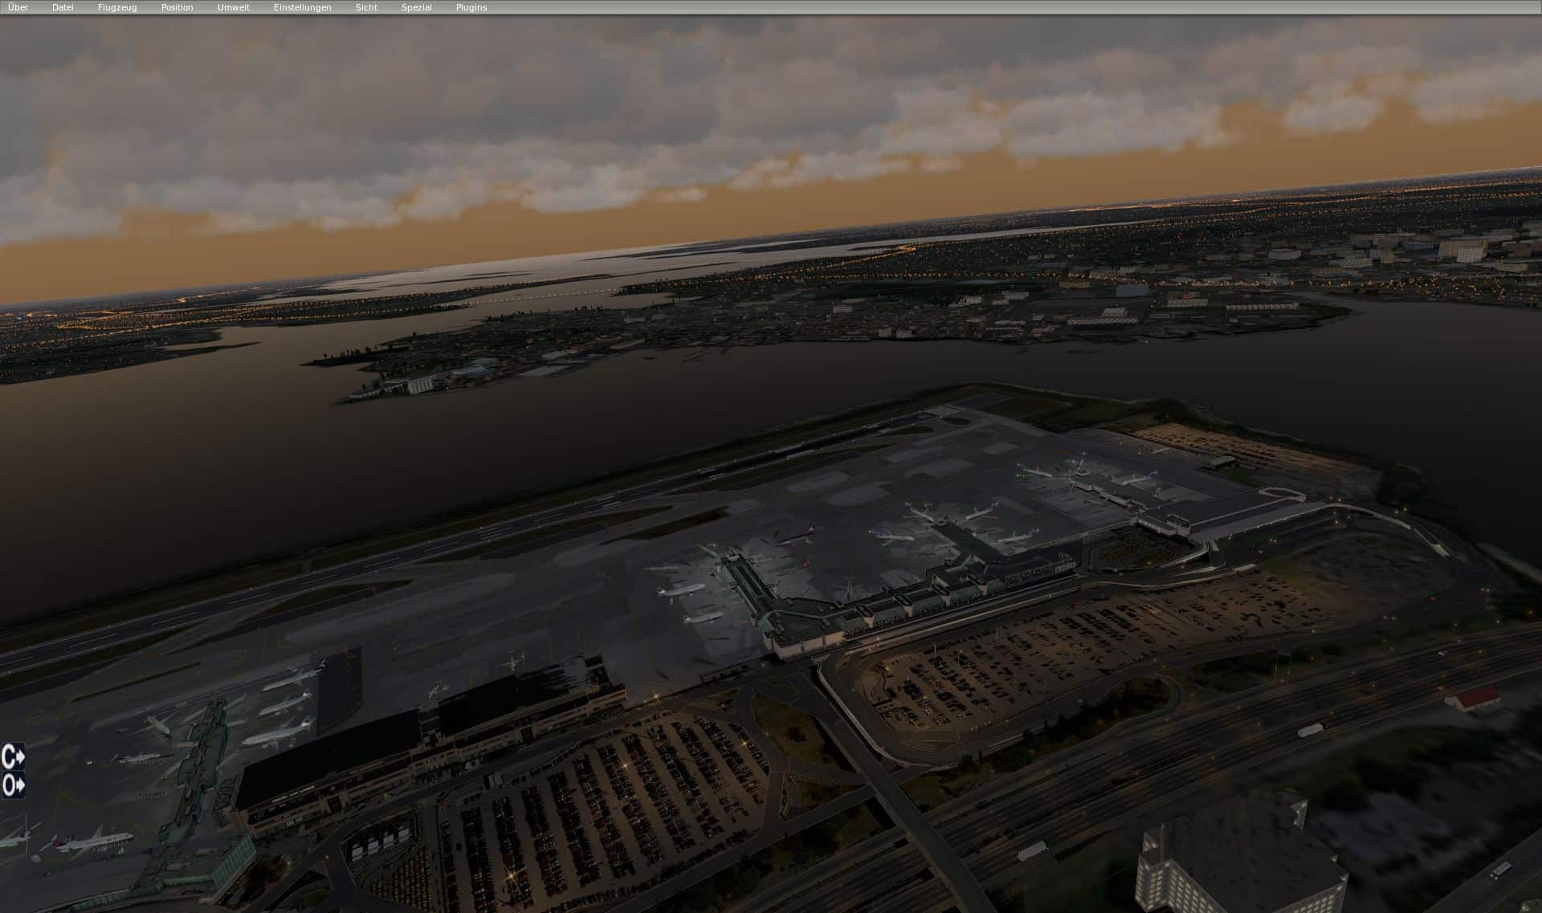
Task: Open the Plugins menu
Action: [x=471, y=7]
